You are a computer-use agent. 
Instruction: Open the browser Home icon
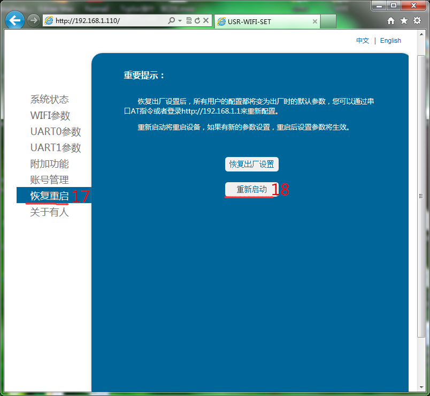391,21
